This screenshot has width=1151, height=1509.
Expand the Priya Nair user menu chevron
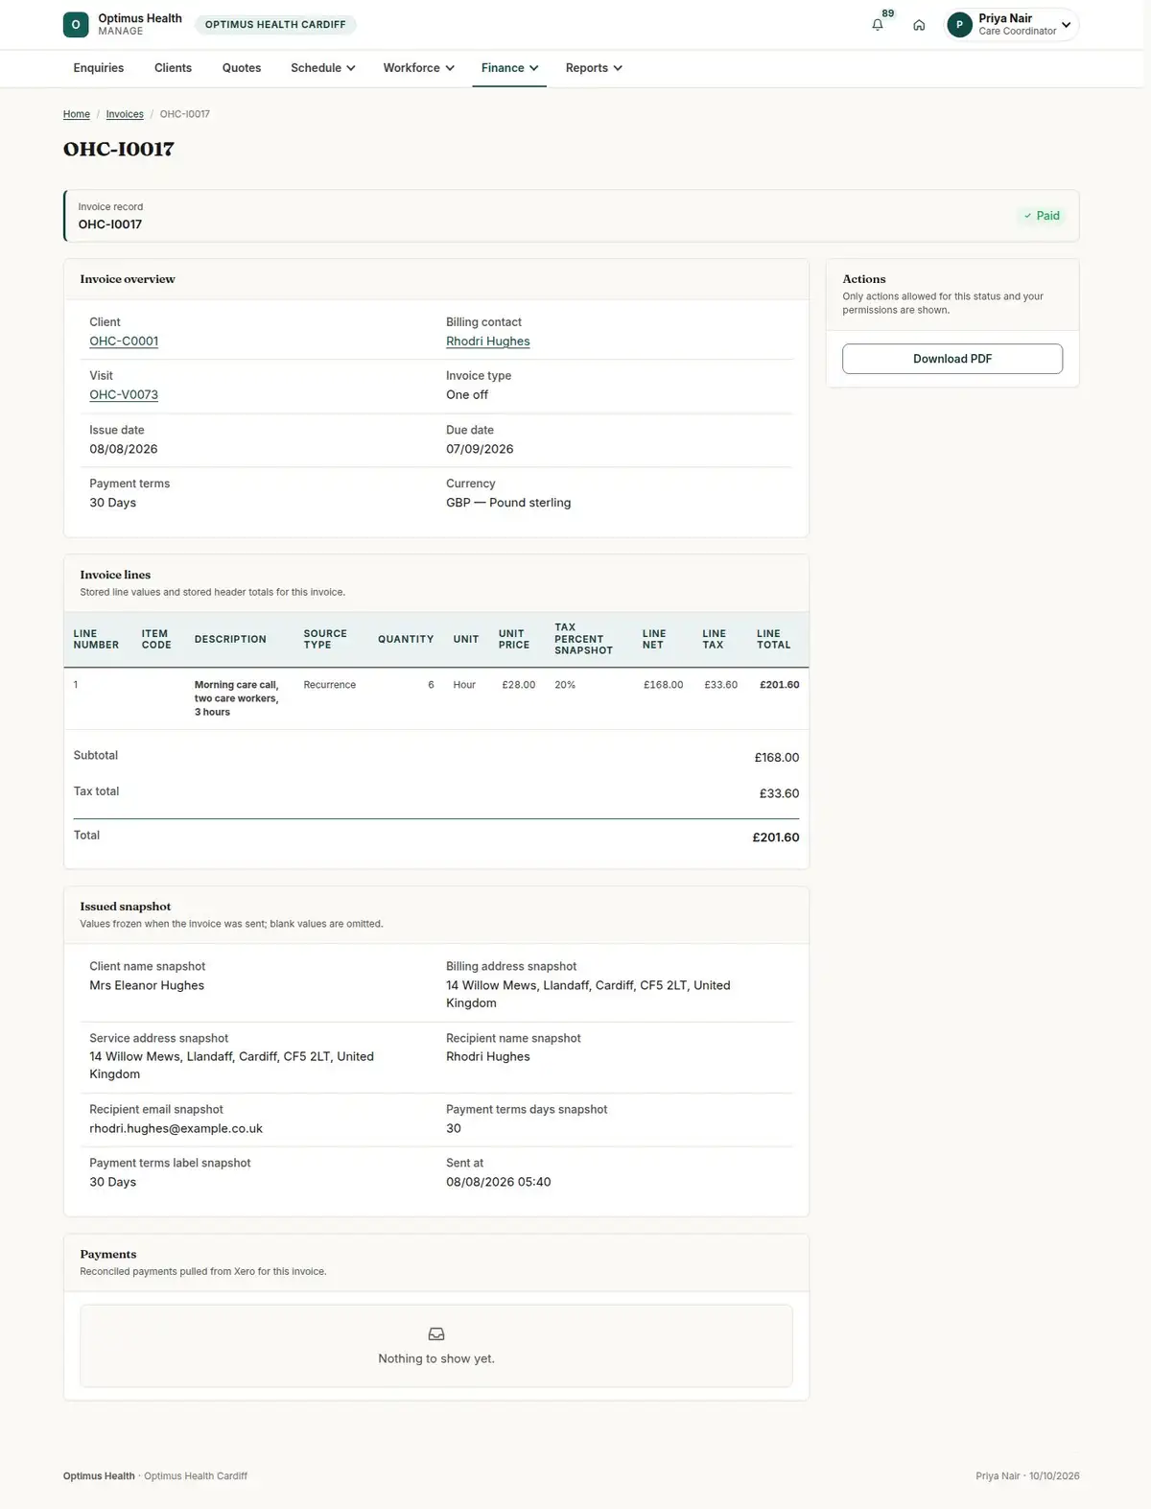[x=1066, y=25]
